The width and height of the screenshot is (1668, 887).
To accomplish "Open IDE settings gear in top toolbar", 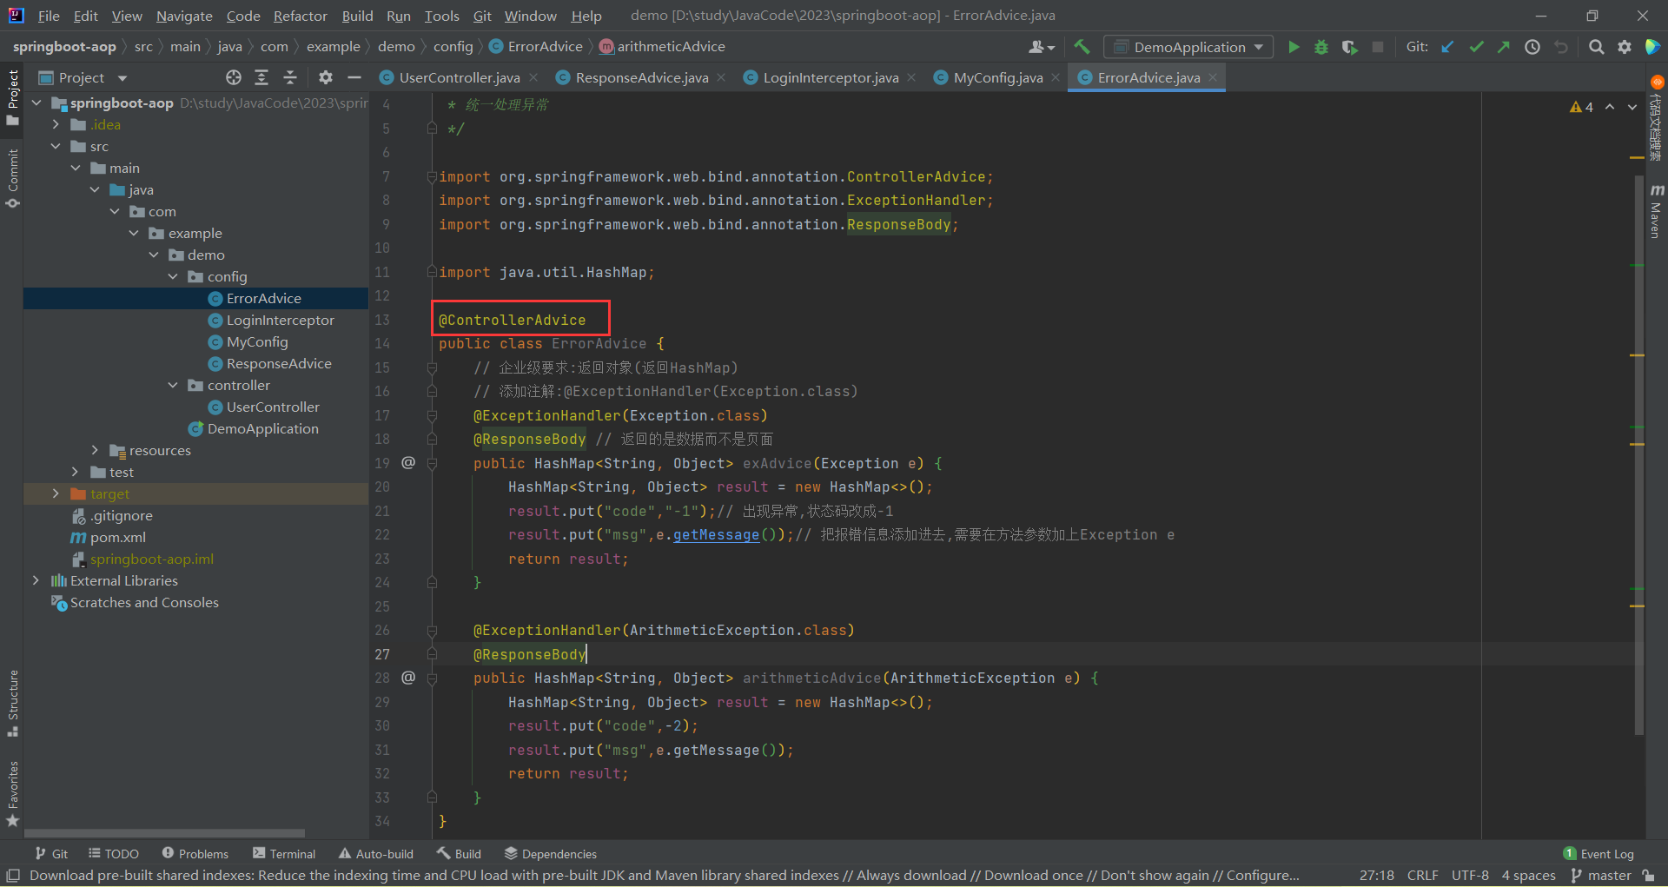I will pyautogui.click(x=1625, y=47).
